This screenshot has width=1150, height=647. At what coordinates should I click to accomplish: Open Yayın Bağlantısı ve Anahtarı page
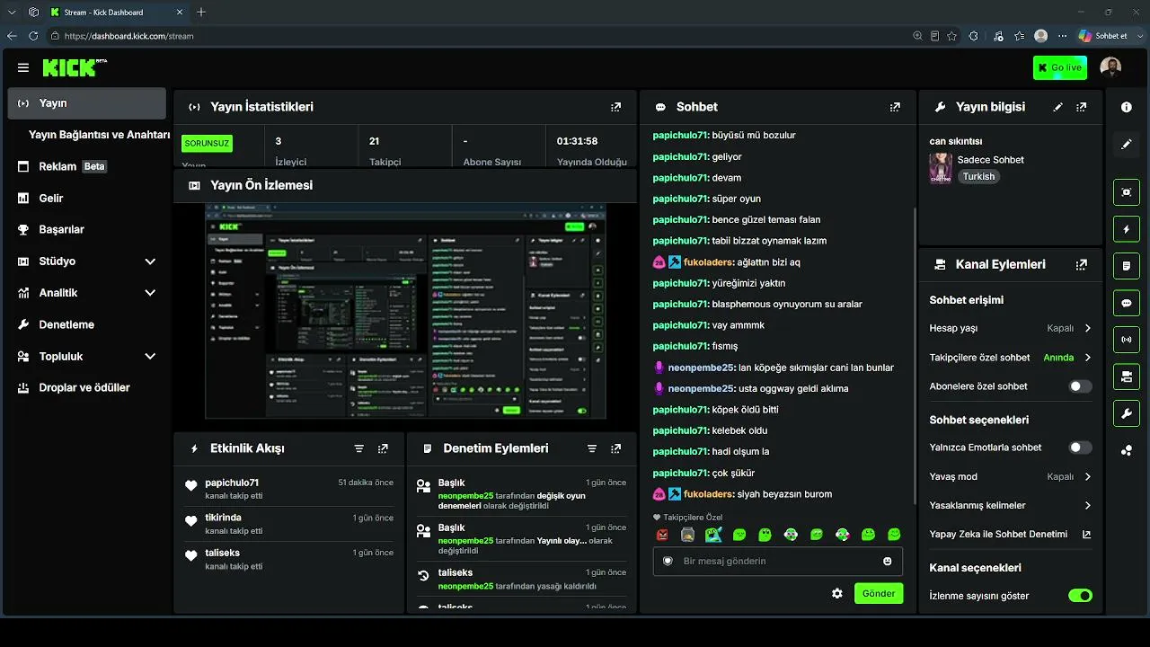[99, 135]
